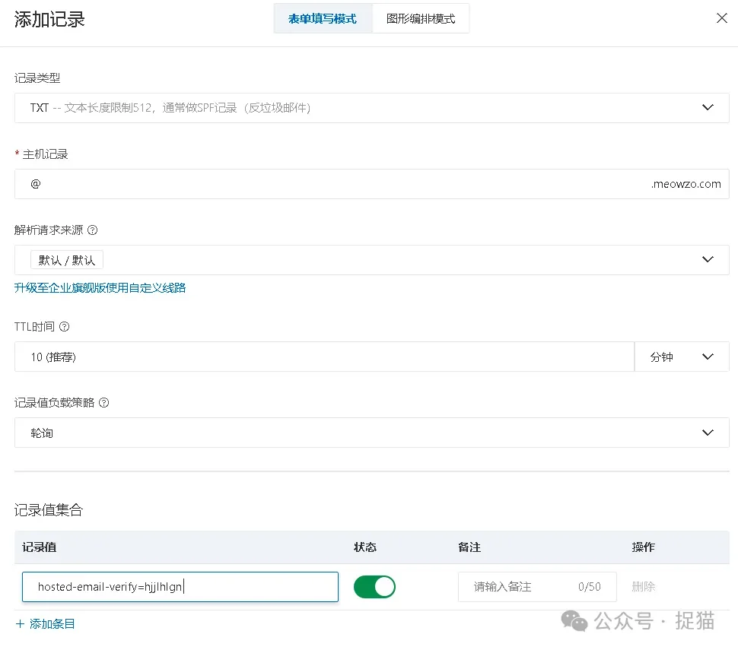This screenshot has height=650, width=738.
Task: Open the TTL时间 help tooltip icon
Action: [x=64, y=326]
